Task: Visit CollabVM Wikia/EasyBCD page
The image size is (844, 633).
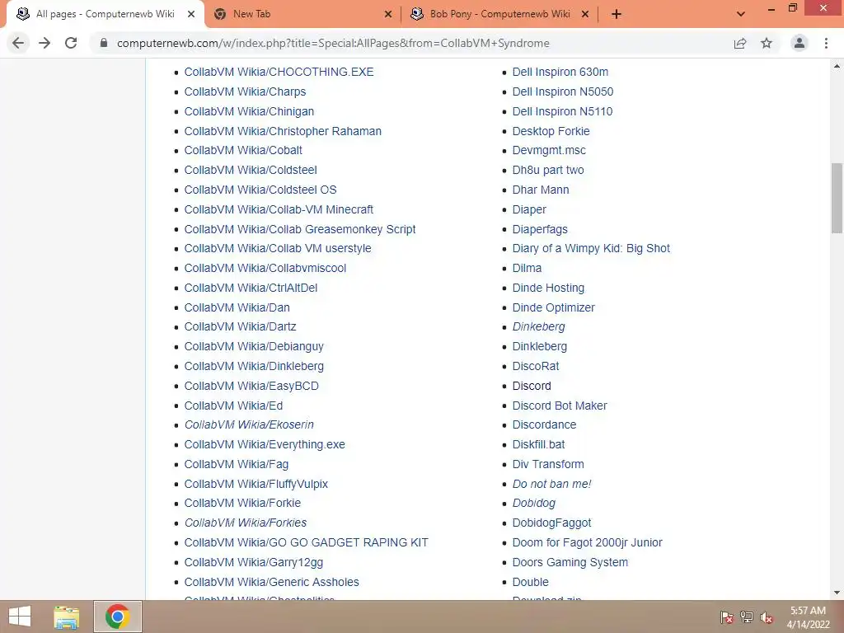Action: point(251,386)
